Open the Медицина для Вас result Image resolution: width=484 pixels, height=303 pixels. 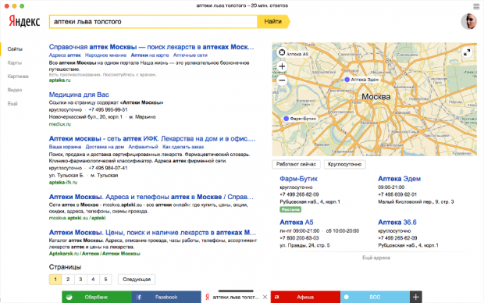point(79,94)
